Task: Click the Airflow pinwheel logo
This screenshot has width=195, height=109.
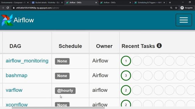Action: pyautogui.click(x=7, y=20)
